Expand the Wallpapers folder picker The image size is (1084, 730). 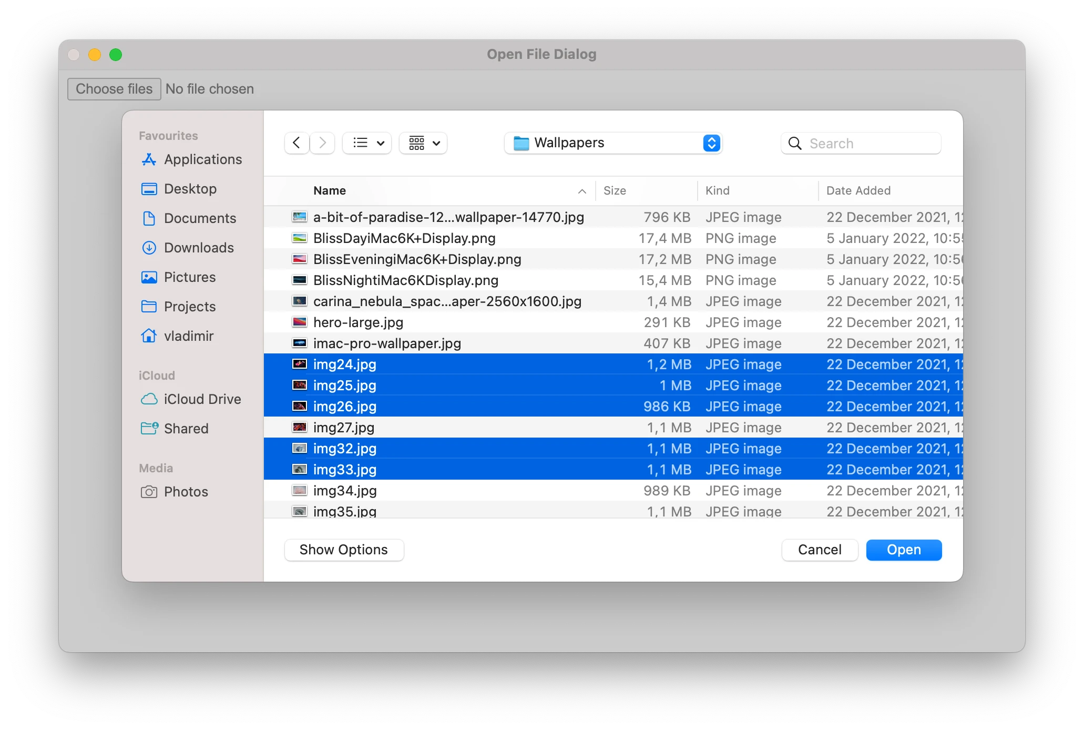point(709,143)
